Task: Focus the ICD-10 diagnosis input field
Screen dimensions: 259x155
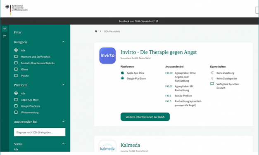Action: click(40, 132)
